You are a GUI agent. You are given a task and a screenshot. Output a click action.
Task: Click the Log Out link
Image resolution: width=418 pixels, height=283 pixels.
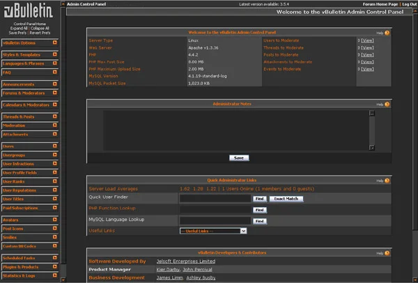click(409, 4)
